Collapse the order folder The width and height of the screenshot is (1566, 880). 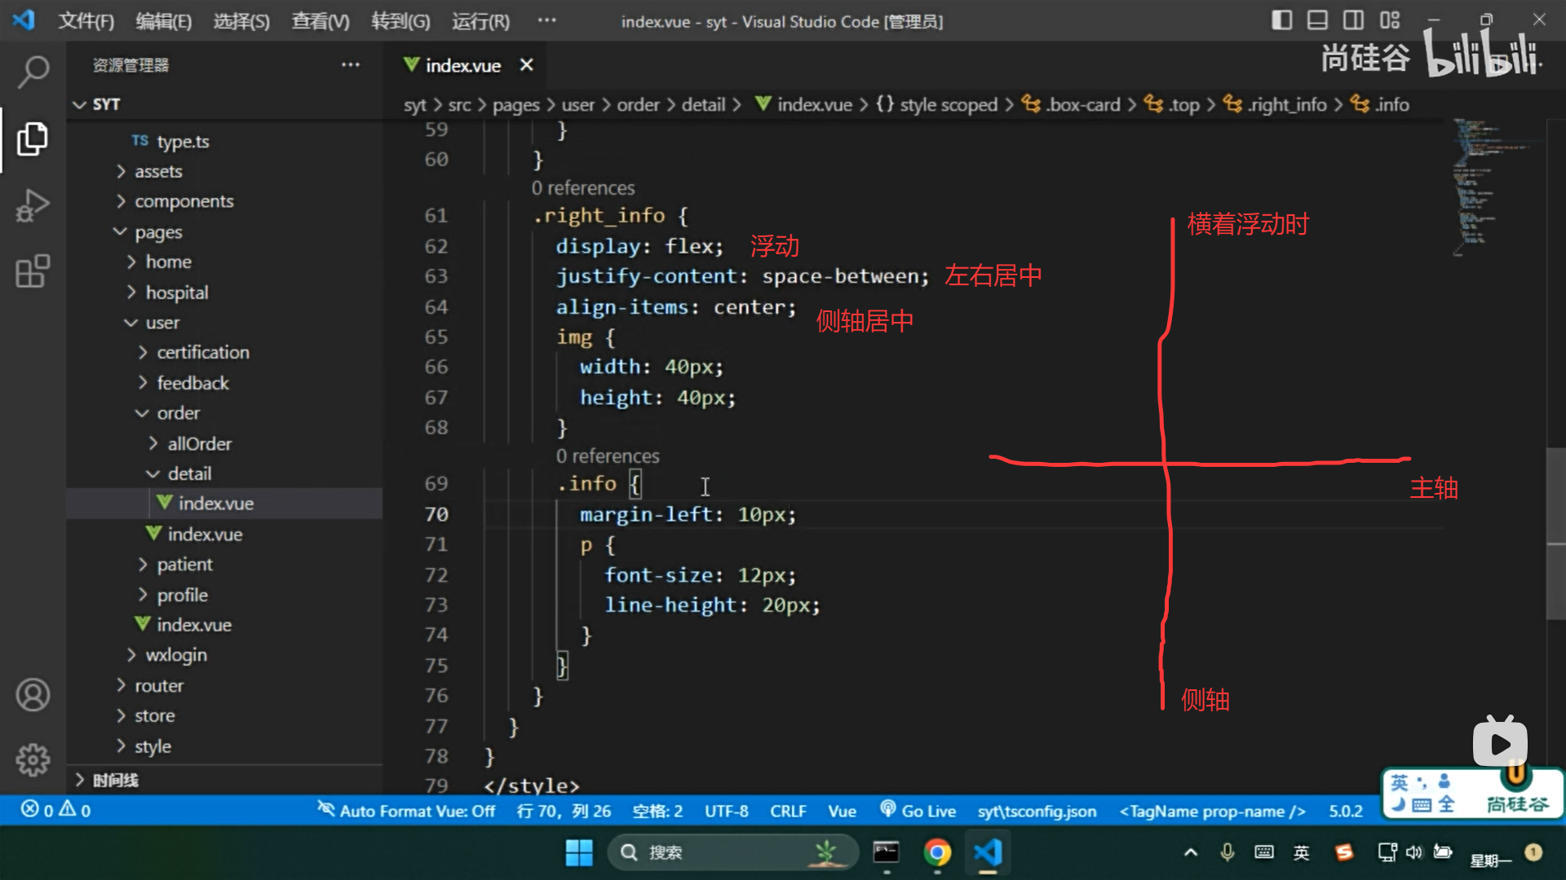[x=178, y=413]
